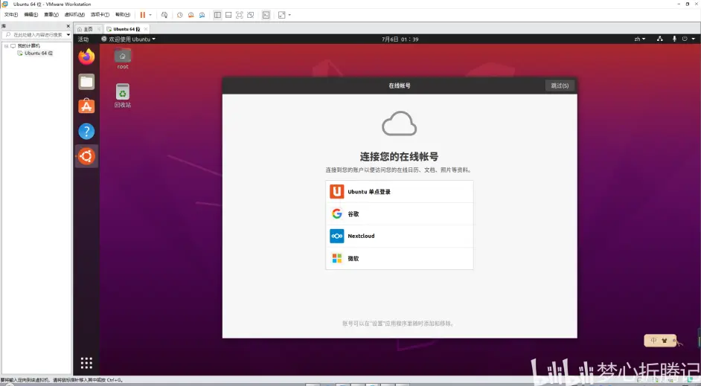
Task: Click the 跳过(S) skip button
Action: click(560, 86)
